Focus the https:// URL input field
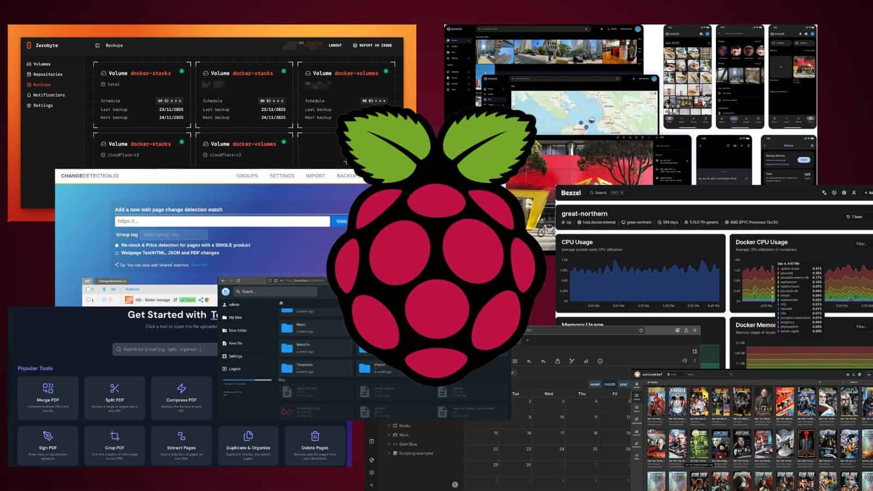Viewport: 873px width, 491px height. (x=222, y=221)
